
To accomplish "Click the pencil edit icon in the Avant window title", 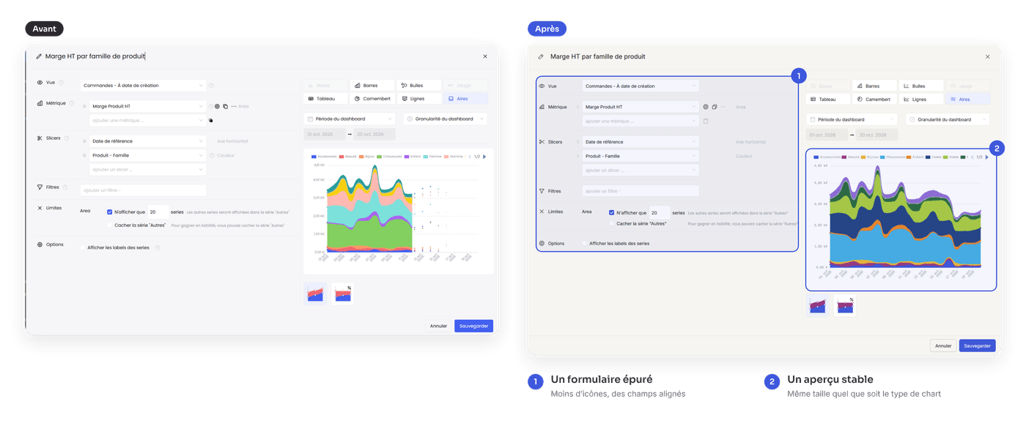I will [x=39, y=56].
